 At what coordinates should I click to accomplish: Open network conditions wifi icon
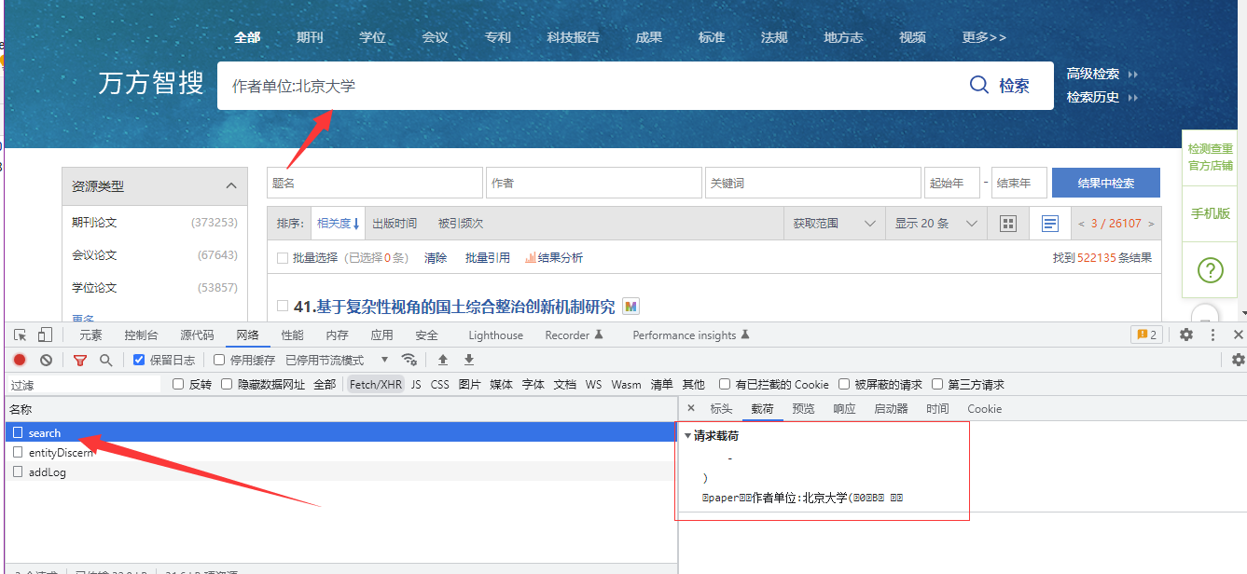click(x=409, y=360)
